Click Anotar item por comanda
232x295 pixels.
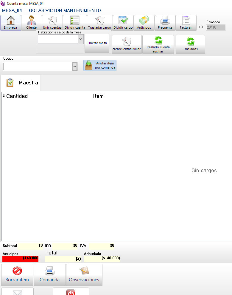click(x=100, y=65)
